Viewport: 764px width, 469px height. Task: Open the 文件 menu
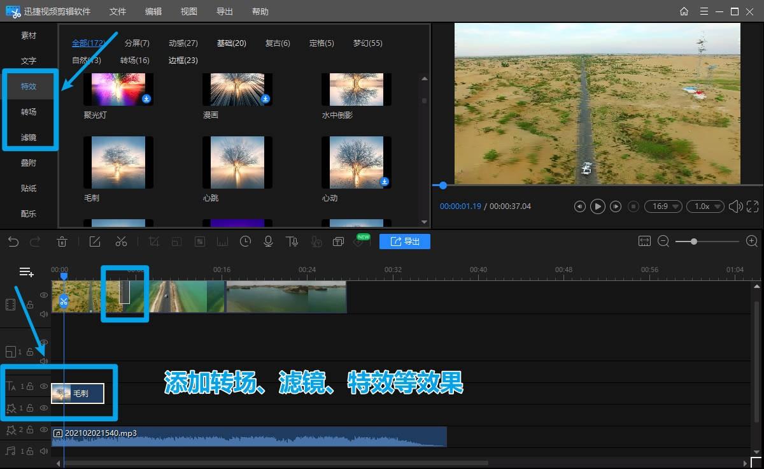tap(118, 11)
